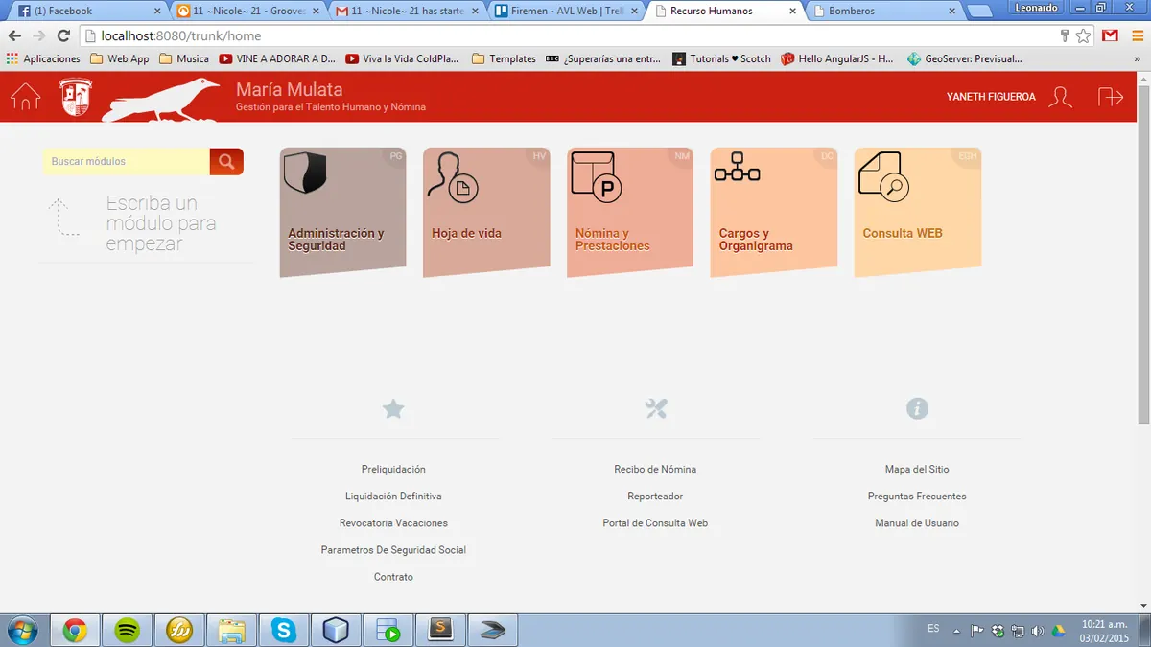The height and width of the screenshot is (647, 1151).
Task: Click the Reporteador link
Action: point(655,497)
